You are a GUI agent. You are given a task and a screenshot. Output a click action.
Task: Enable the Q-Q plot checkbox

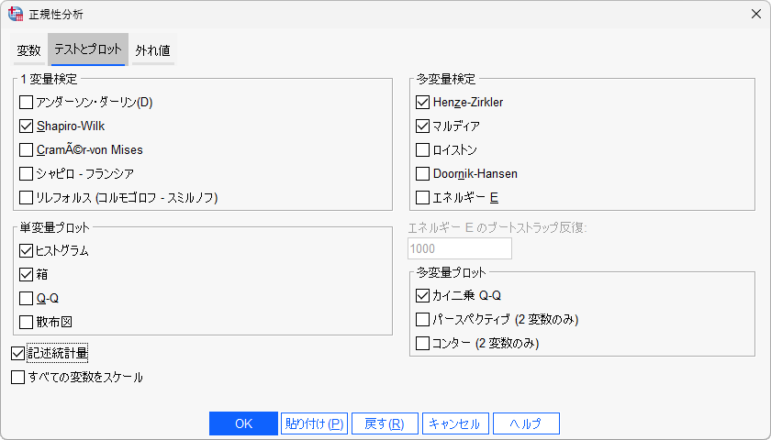(26, 298)
